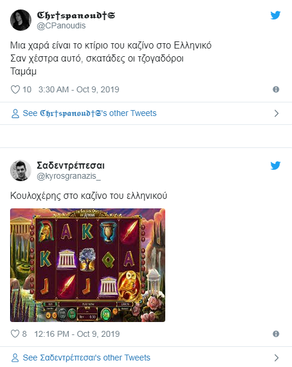Like the kyrosgranazis_ tweet with heart icon
The height and width of the screenshot is (367, 292).
15,334
